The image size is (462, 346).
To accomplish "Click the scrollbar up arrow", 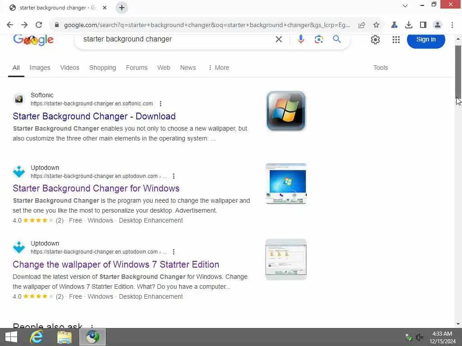I will [x=458, y=39].
